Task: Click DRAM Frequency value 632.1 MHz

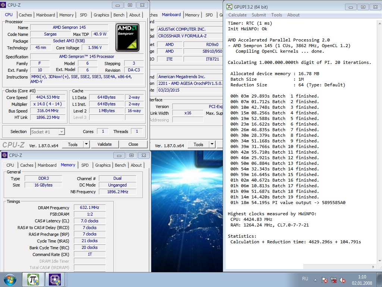Action: [90, 207]
